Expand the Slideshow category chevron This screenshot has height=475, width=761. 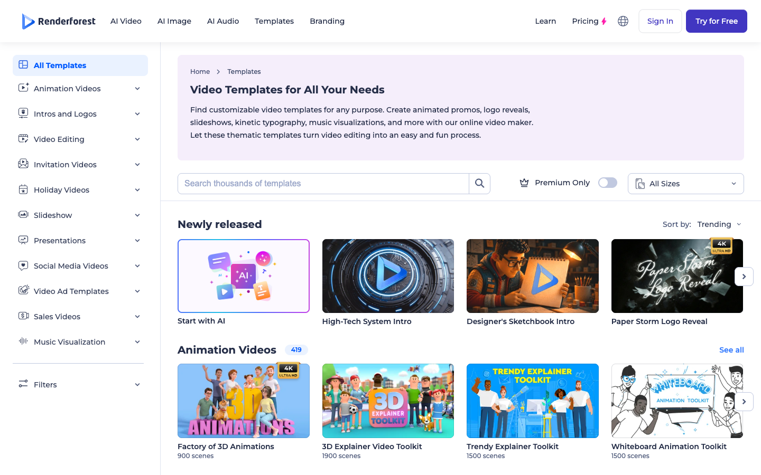click(x=137, y=215)
